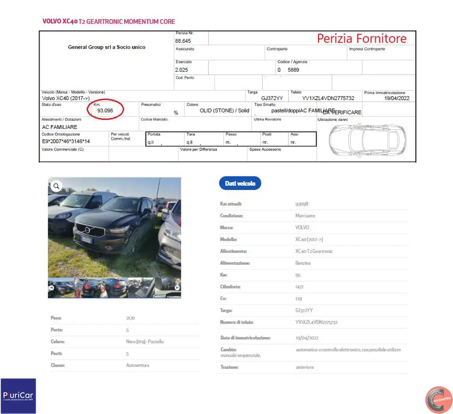Viewport: 453px width, 414px height.
Task: Click AC FAMILIARE under Allestimenti
Action: pos(59,127)
